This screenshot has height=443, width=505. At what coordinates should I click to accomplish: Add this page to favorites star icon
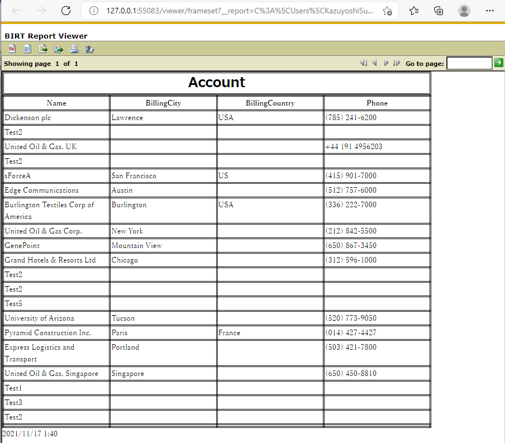coord(388,11)
